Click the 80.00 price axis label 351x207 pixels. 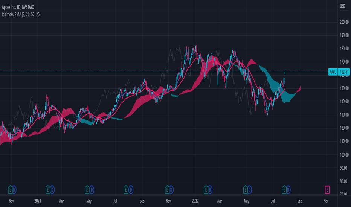344,181
